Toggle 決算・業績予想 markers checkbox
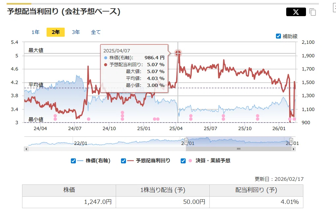The height and width of the screenshot is (221, 336). (x=183, y=161)
